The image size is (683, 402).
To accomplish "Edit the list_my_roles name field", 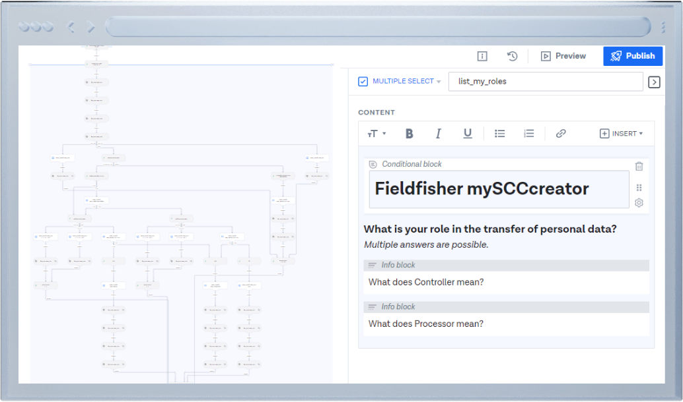I will point(546,81).
